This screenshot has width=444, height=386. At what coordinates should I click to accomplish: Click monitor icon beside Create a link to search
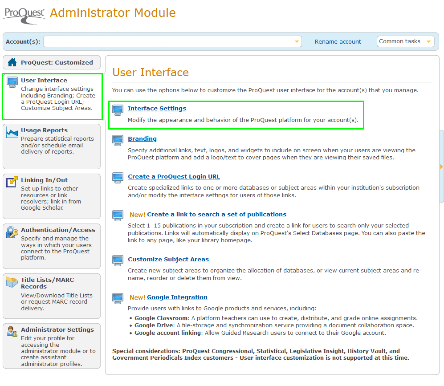tap(118, 215)
